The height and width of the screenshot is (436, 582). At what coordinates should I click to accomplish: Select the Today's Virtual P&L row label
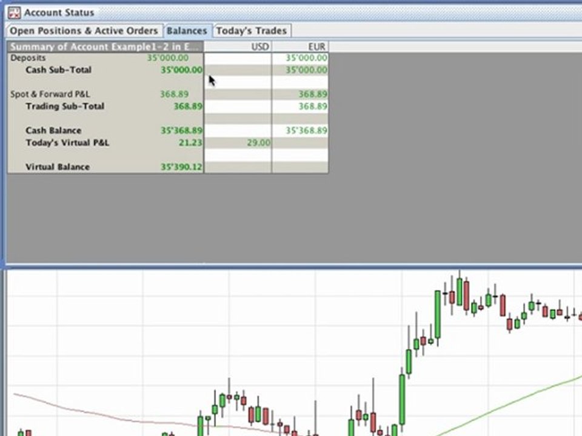click(67, 143)
